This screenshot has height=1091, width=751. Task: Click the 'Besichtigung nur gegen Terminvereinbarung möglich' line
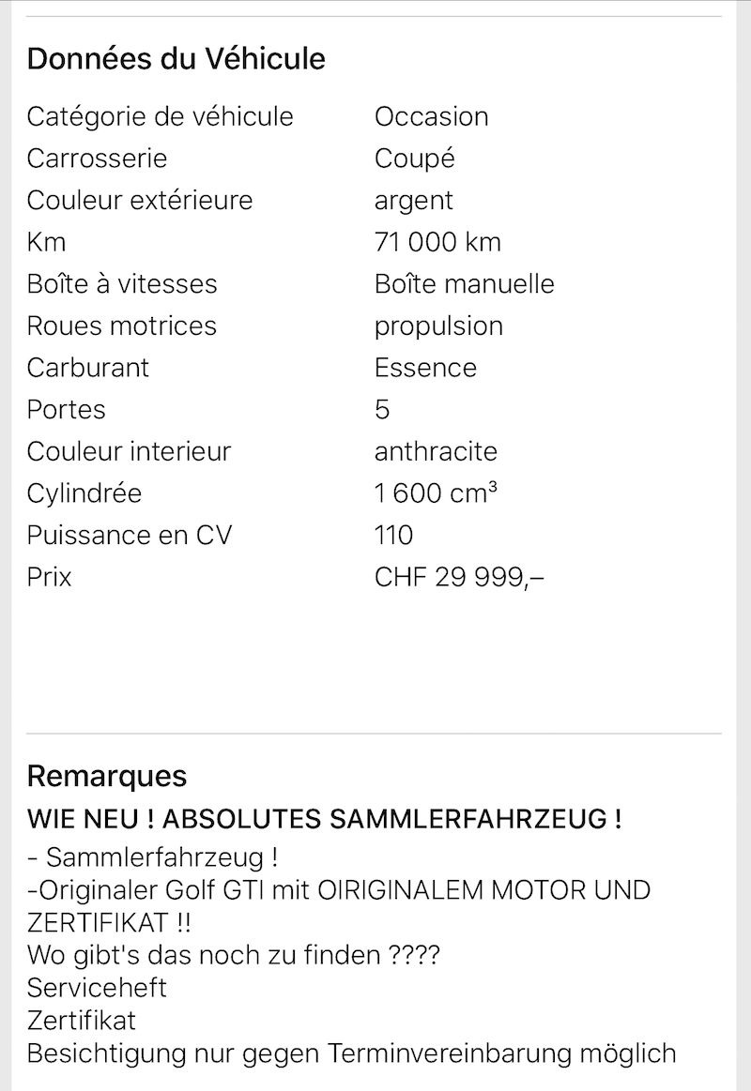[x=351, y=1054]
